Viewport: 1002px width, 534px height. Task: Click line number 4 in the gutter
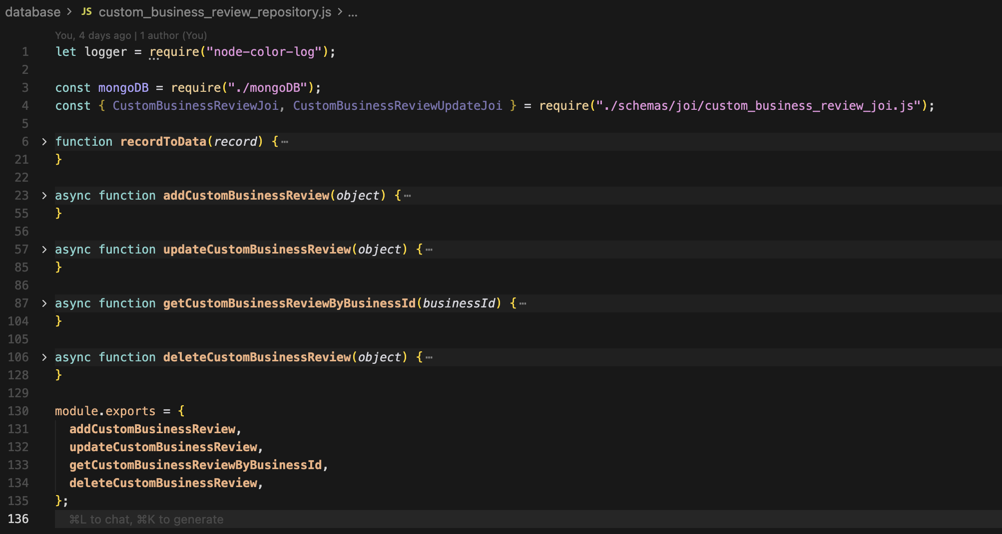click(25, 106)
